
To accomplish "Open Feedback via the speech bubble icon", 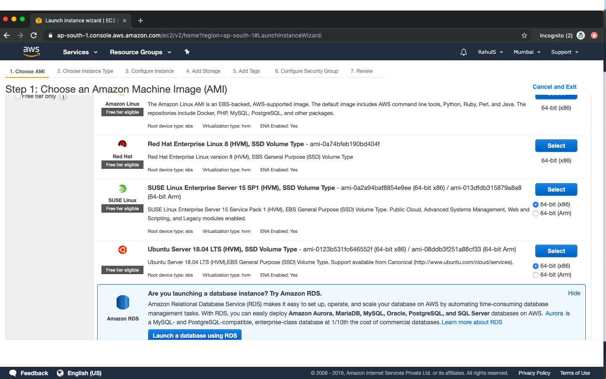I will coord(13,373).
